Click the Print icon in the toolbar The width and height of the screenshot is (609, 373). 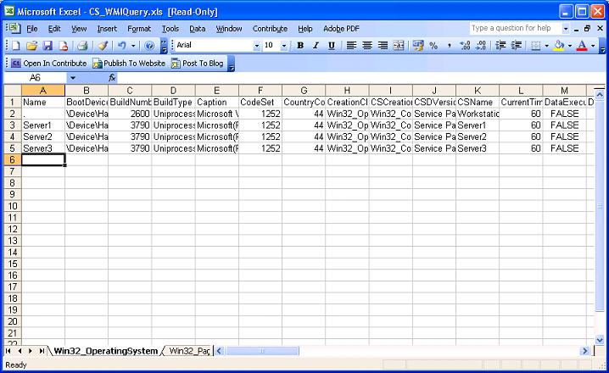(82, 46)
